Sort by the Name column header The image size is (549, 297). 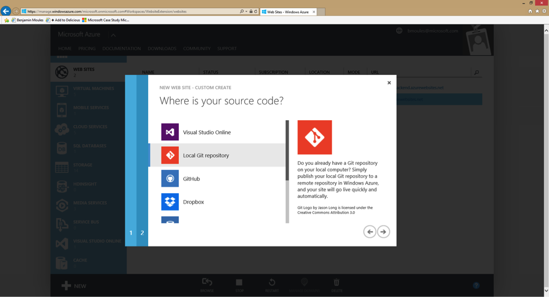[x=148, y=73]
